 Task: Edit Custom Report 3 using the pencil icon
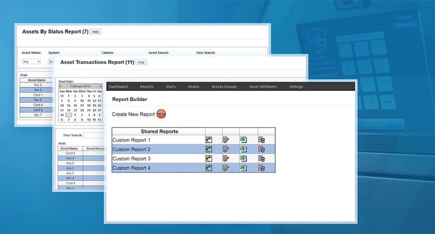click(226, 158)
